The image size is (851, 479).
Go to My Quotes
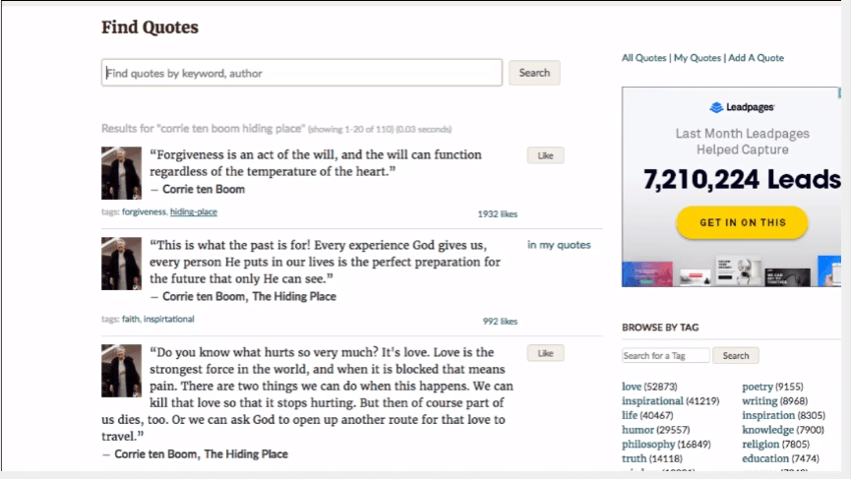coord(697,58)
